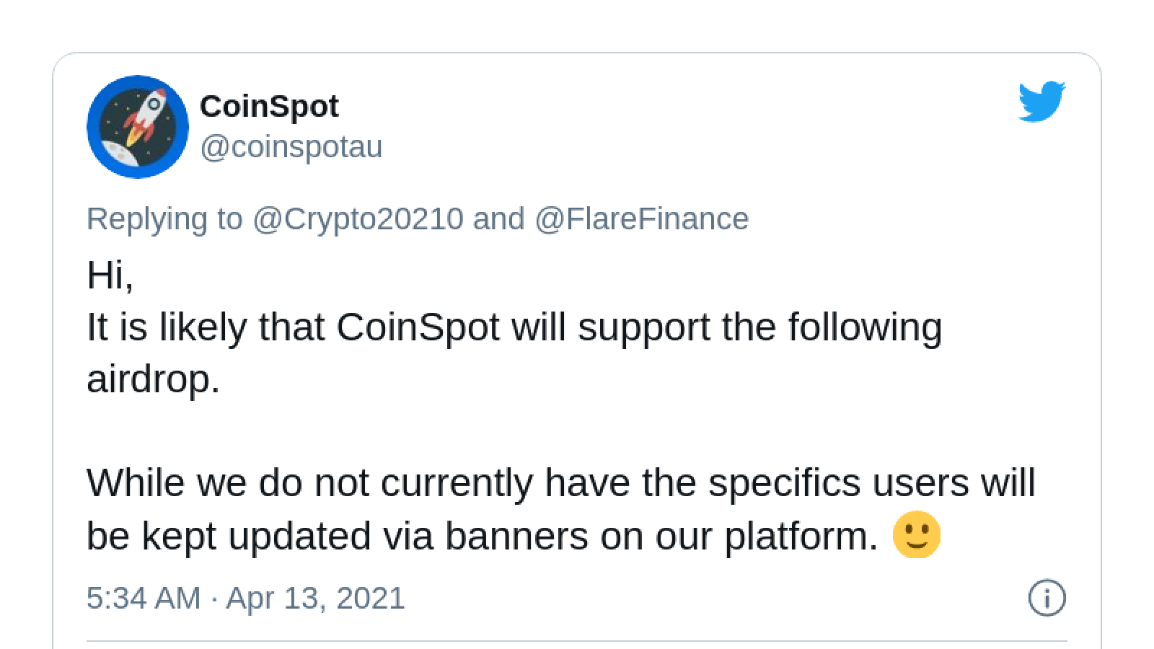Click the 'Replying to' label
Image resolution: width=1154 pixels, height=649 pixels.
pyautogui.click(x=164, y=218)
